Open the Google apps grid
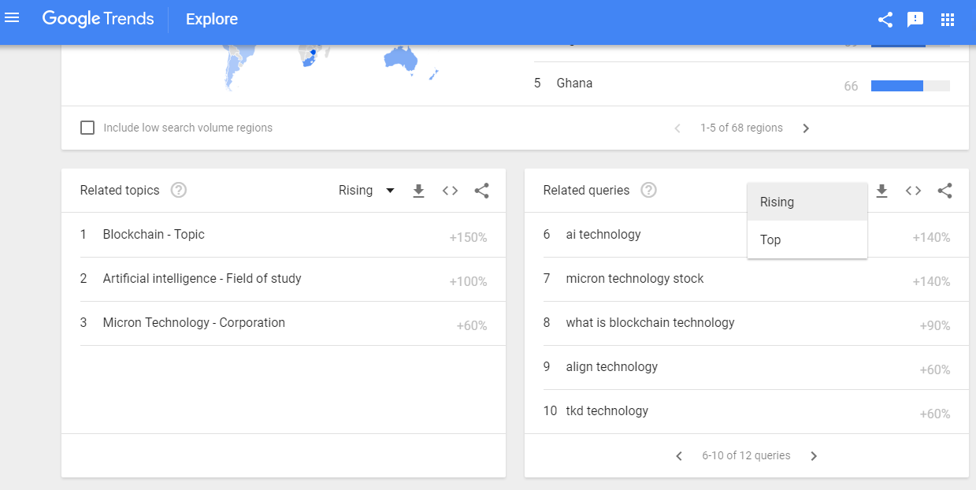The image size is (976, 490). click(x=948, y=20)
